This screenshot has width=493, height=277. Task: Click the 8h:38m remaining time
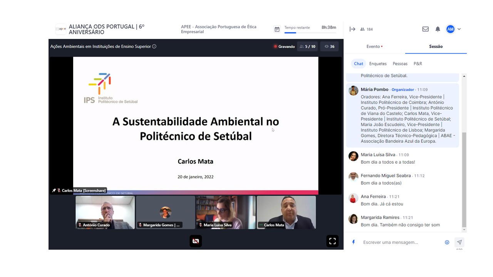(x=329, y=28)
